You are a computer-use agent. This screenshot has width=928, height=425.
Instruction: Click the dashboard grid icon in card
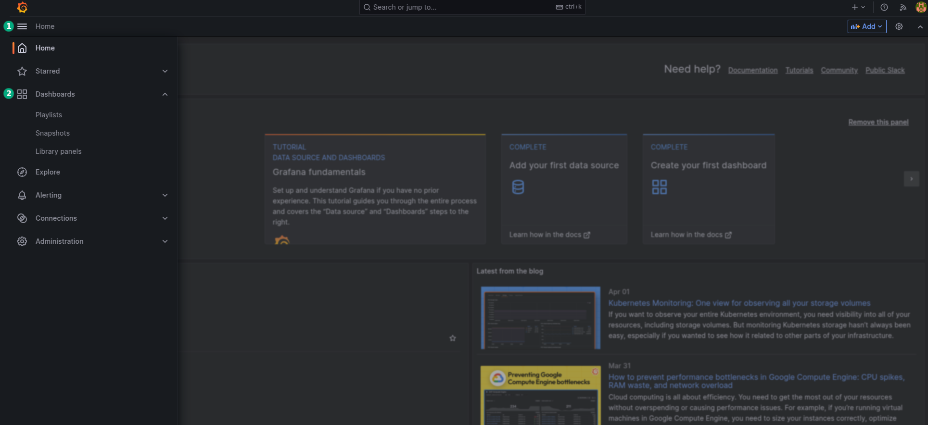point(660,187)
